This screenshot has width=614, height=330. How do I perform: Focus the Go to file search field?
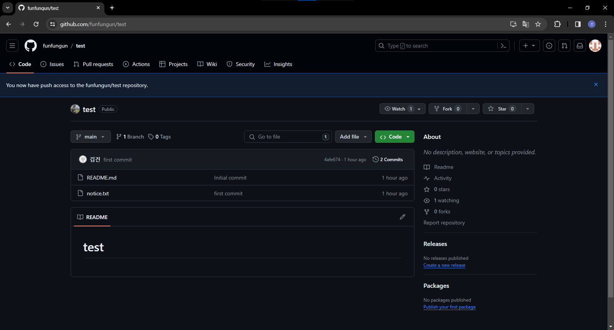coord(288,137)
